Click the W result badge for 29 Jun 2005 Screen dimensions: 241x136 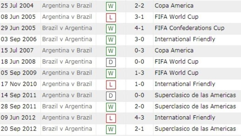click(111, 28)
